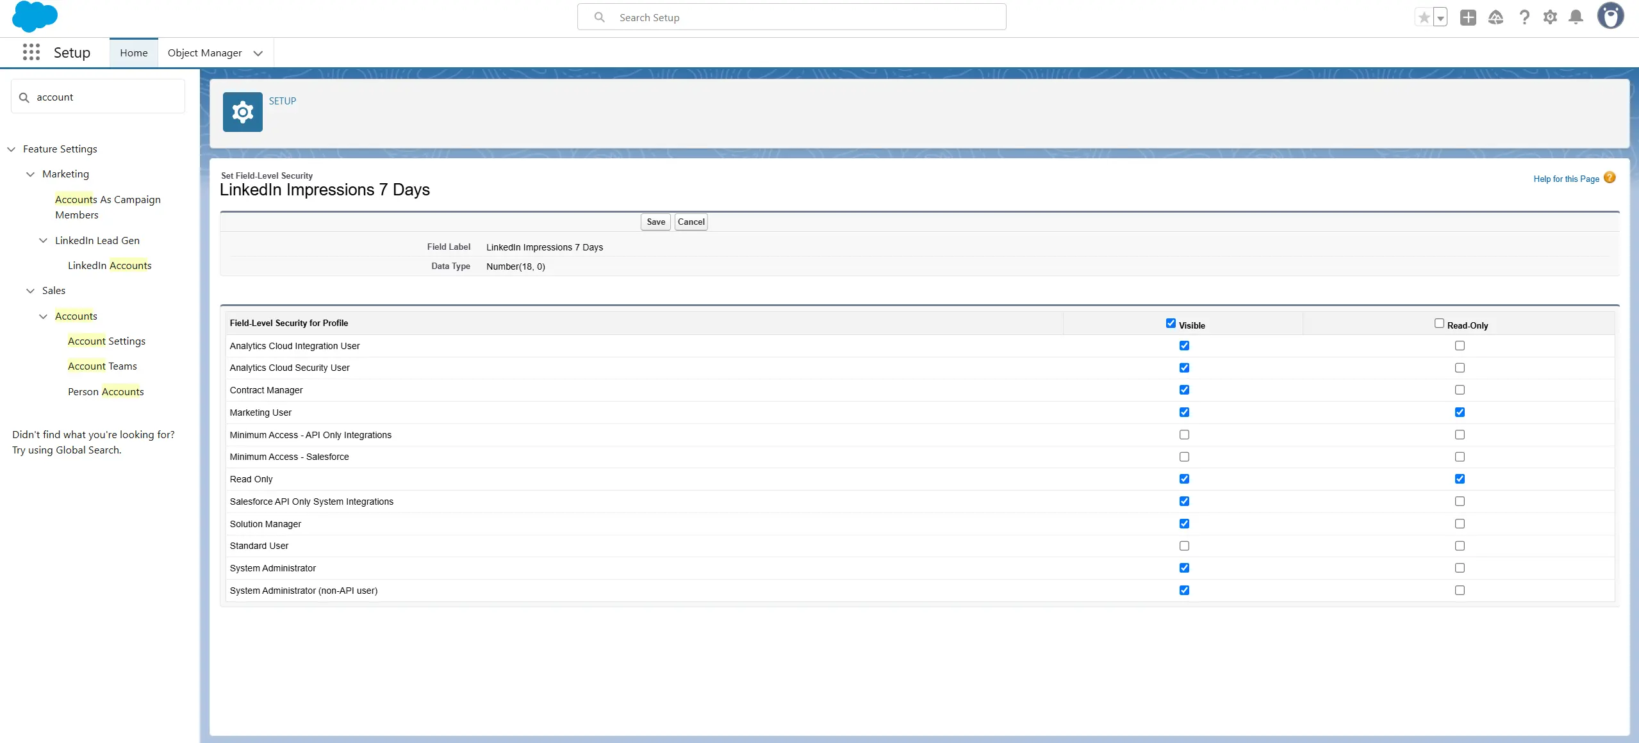Click the Save button
The height and width of the screenshot is (743, 1639).
pos(655,222)
